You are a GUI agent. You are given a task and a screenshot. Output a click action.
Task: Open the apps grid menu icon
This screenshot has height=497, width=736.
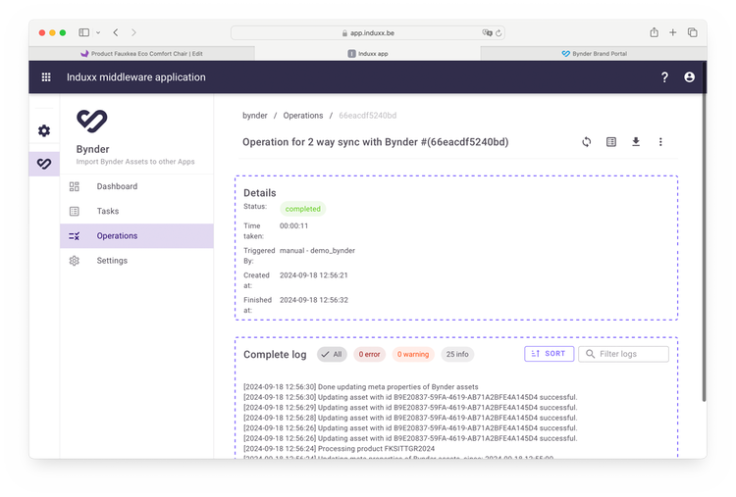[x=46, y=76]
